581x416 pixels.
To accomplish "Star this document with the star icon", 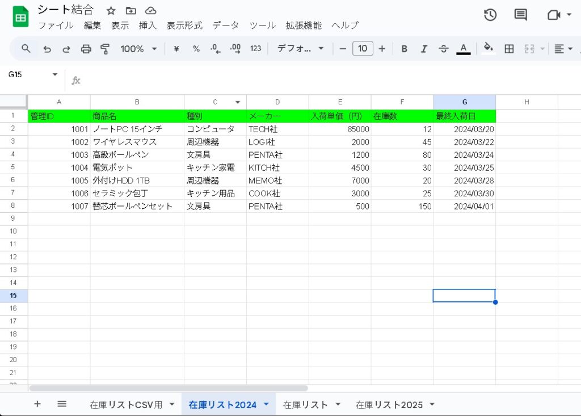I will click(111, 11).
